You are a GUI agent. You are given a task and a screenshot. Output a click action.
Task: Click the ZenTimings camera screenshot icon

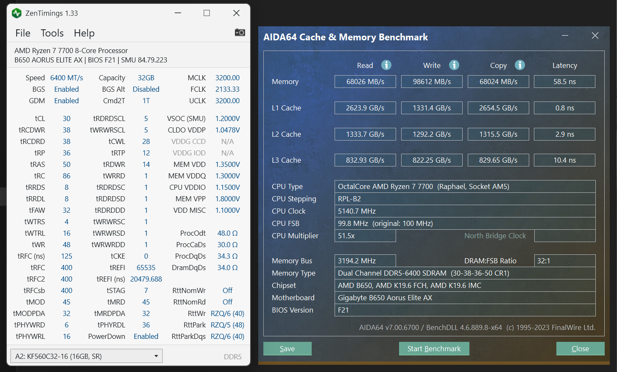[240, 32]
